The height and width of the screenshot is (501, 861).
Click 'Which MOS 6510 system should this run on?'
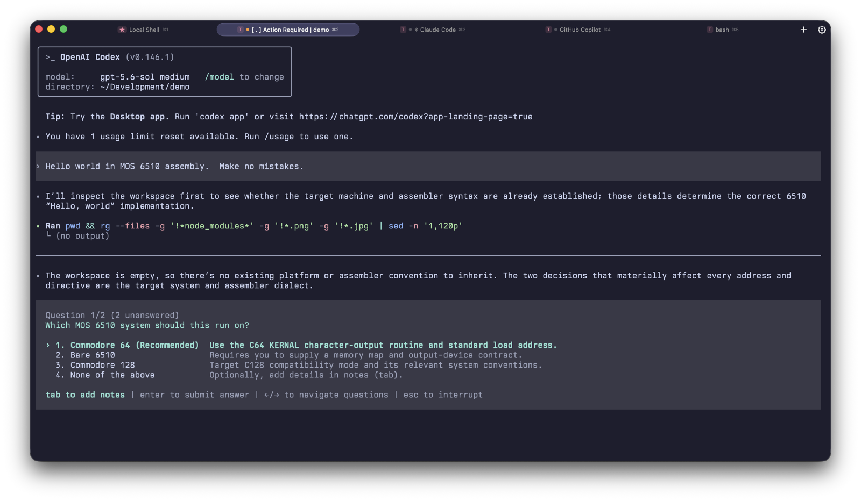coord(147,326)
